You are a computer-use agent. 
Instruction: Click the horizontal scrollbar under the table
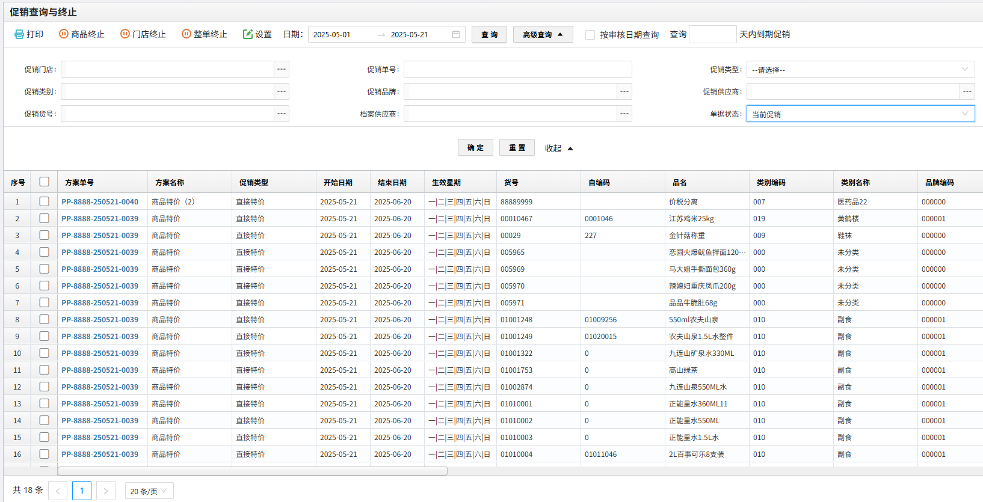(253, 471)
